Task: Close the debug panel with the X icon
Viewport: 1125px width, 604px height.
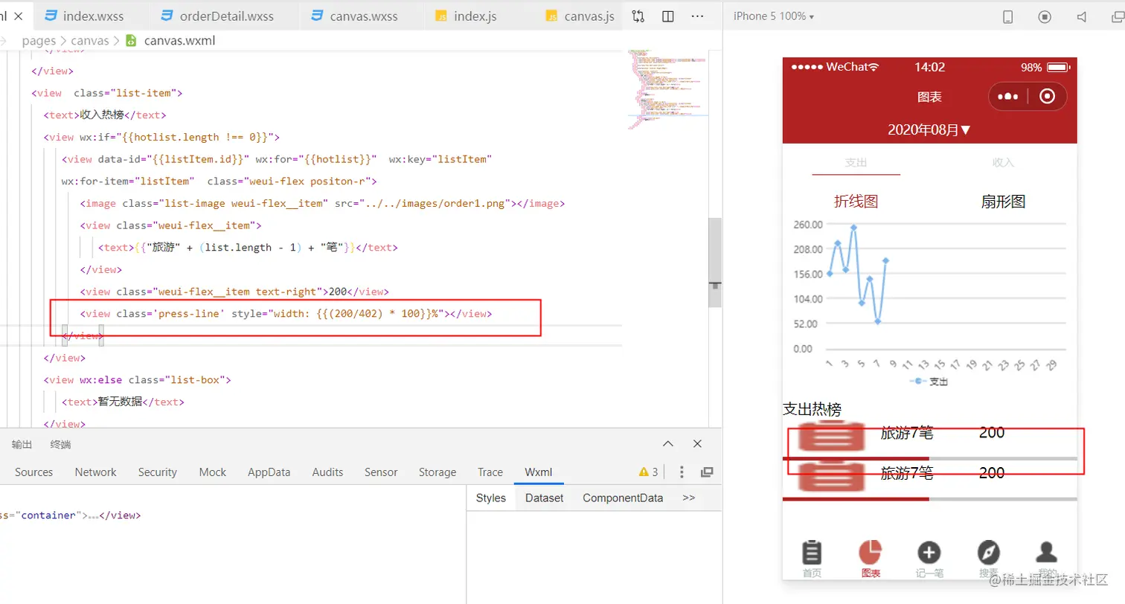Action: coord(697,444)
